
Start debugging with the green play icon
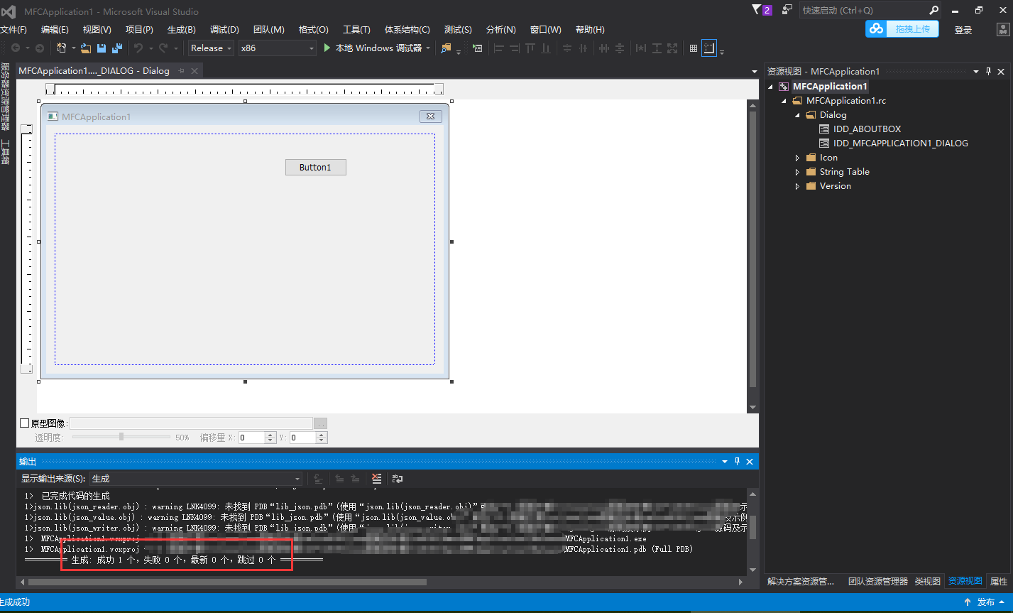click(x=327, y=48)
